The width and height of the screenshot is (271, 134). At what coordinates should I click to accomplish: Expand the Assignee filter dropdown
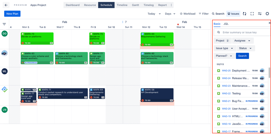tap(243, 41)
